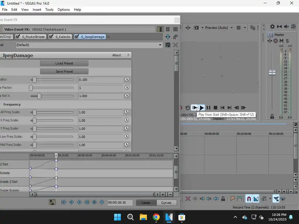The height and width of the screenshot is (224, 299).
Task: Open auto ripple dropdown arrow
Action: point(270,199)
